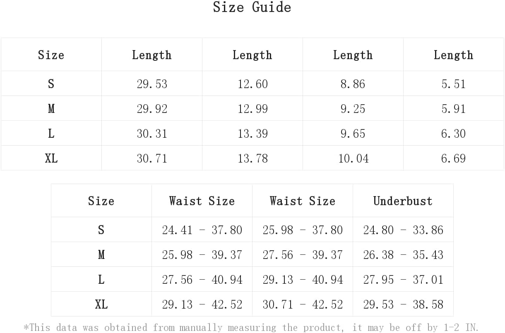Screen dimensions: 505x333
Task: Click the Size header in the top table
Action: pyautogui.click(x=51, y=55)
